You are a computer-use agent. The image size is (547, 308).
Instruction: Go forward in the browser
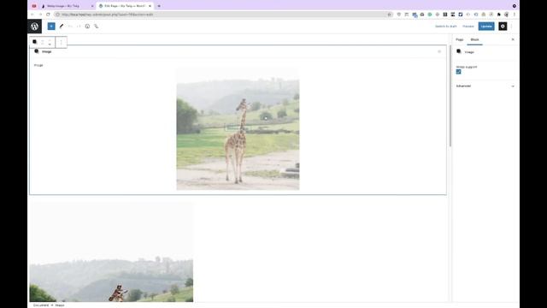click(40, 15)
